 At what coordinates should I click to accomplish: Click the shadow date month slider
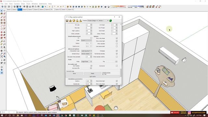tap(118, 6)
